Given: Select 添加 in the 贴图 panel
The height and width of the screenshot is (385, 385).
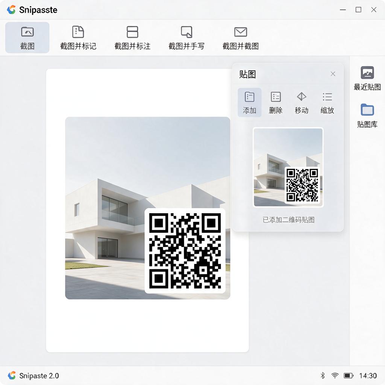Looking at the screenshot, I should point(250,102).
